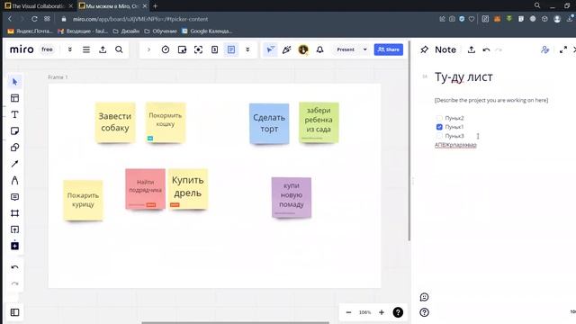Pin the Note panel

click(x=424, y=49)
